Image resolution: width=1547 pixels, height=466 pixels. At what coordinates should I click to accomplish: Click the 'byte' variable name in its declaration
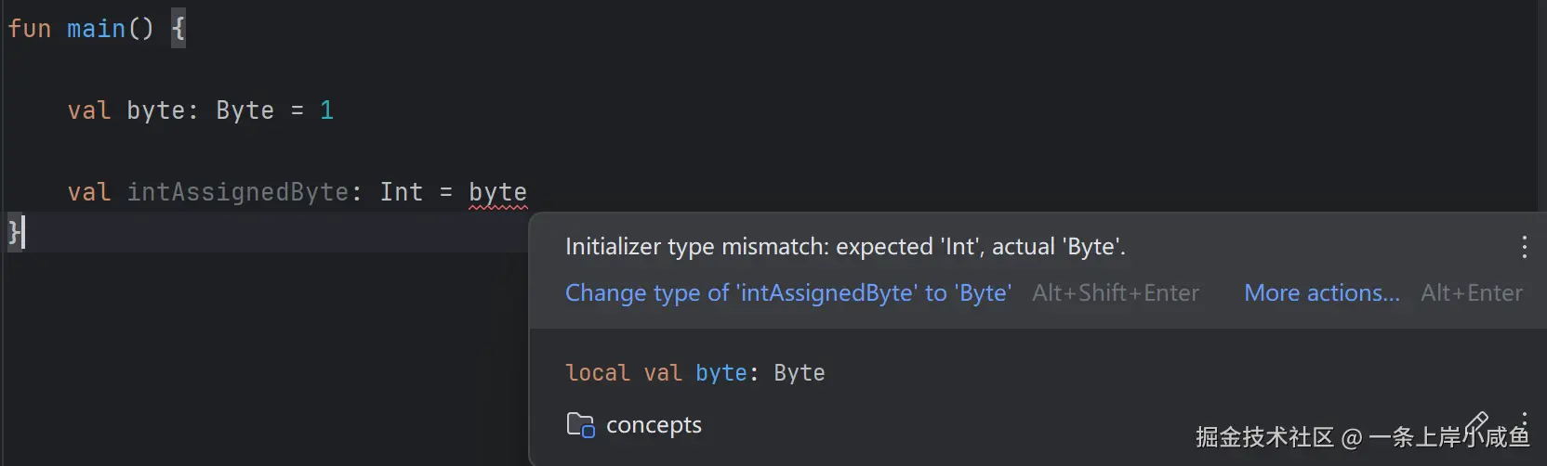[155, 110]
